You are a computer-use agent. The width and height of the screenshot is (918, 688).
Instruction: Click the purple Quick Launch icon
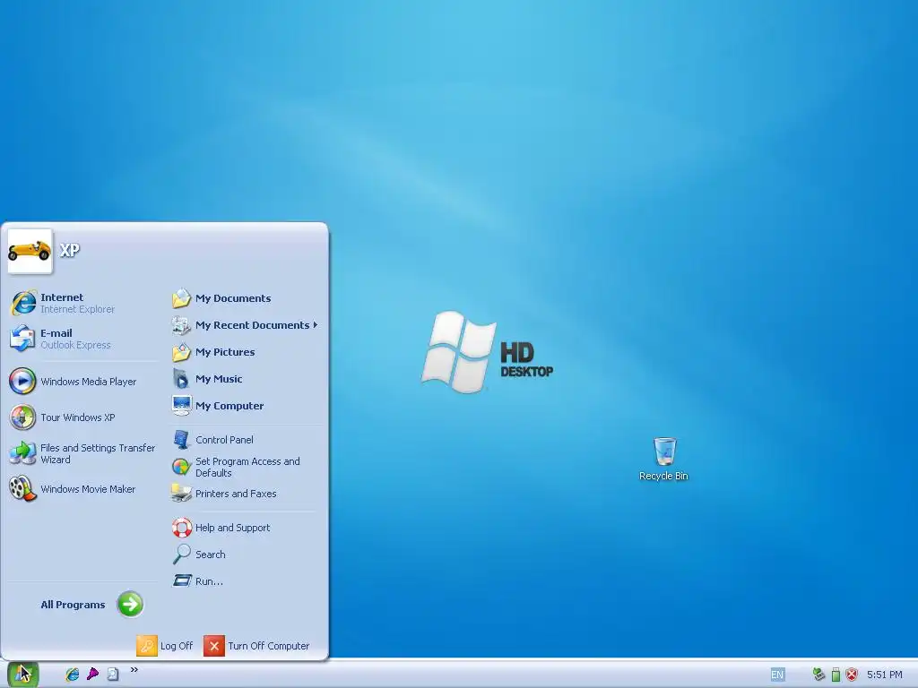click(92, 674)
